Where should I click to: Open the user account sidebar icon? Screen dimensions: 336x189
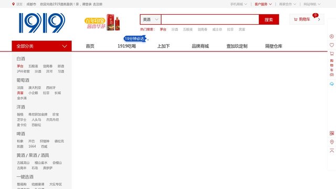[x=332, y=36]
